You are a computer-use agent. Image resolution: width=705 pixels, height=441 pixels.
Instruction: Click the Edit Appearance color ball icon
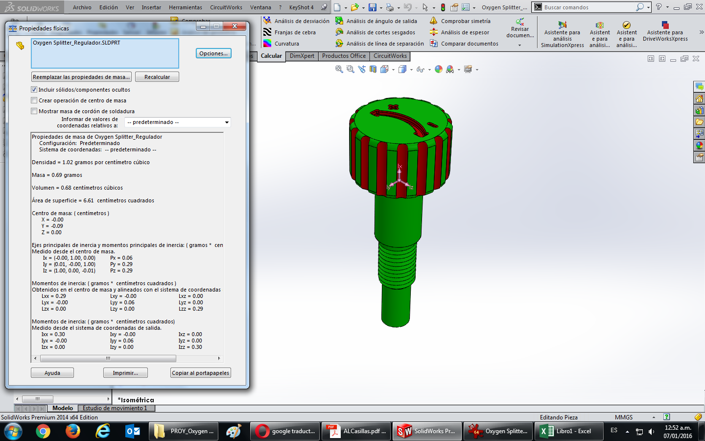439,69
